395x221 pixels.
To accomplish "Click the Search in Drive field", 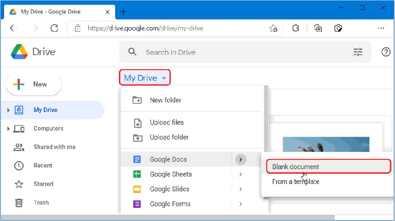I will [x=245, y=52].
